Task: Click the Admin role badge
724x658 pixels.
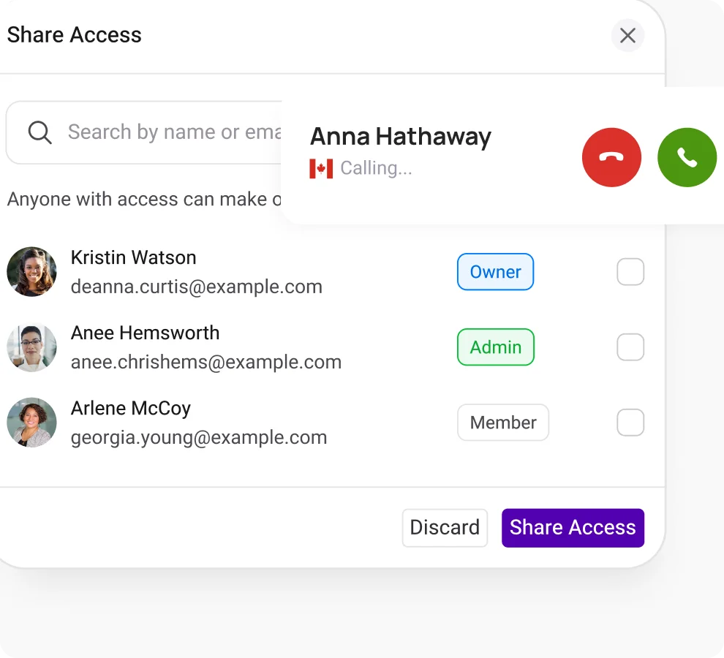Action: [495, 347]
